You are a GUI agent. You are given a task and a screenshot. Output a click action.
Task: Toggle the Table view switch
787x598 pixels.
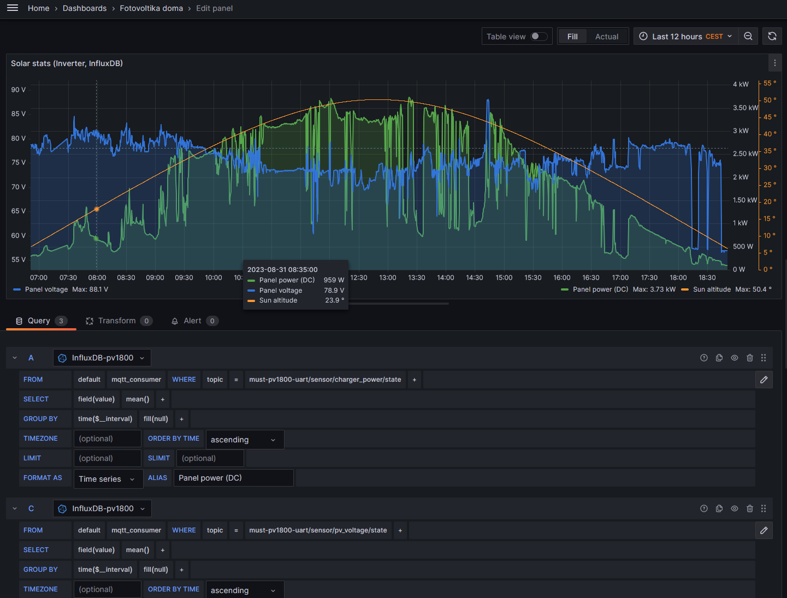539,37
